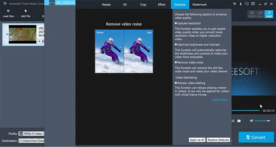Switch to the Crop tab

pos(143,4)
